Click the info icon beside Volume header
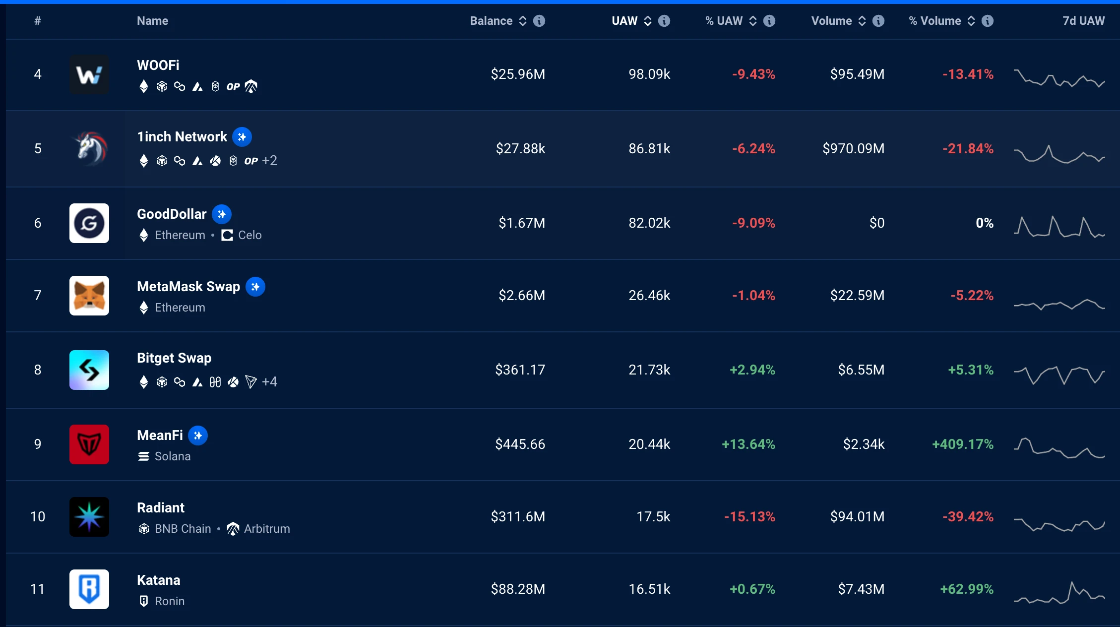1120x627 pixels. point(878,21)
